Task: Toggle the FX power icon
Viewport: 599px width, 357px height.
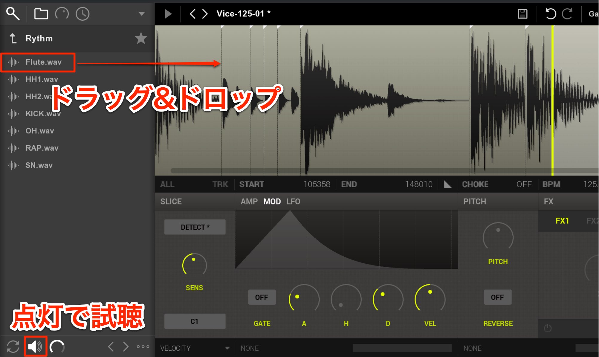Action: (x=548, y=328)
